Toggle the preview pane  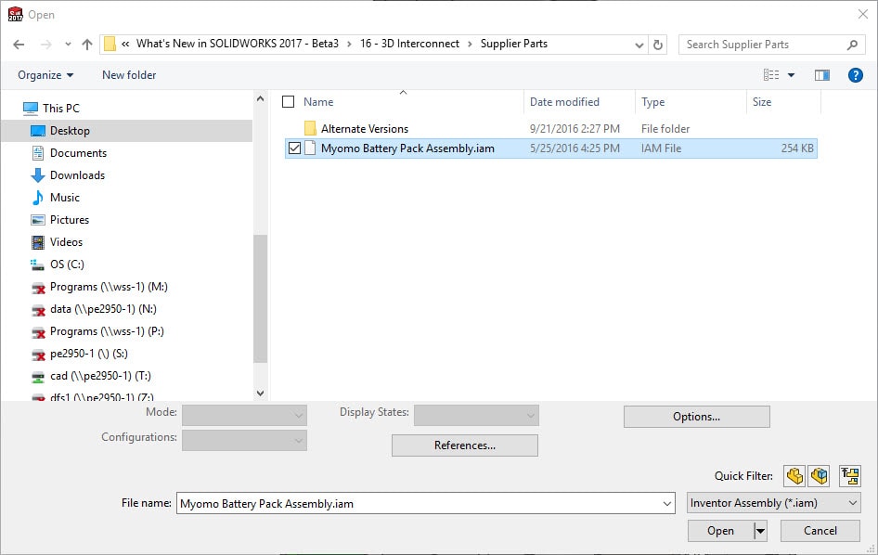[822, 75]
